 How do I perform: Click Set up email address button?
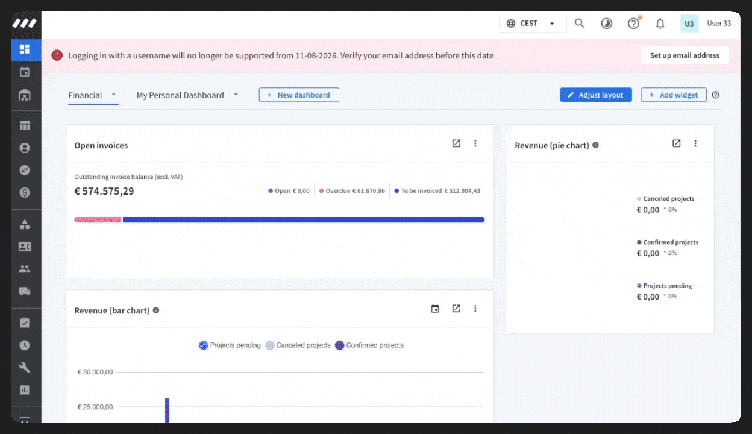[685, 55]
